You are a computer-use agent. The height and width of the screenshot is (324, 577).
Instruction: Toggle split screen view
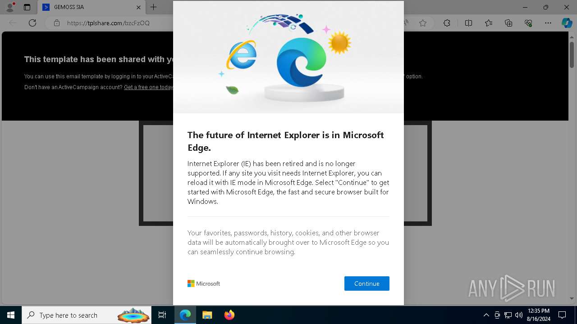(468, 23)
